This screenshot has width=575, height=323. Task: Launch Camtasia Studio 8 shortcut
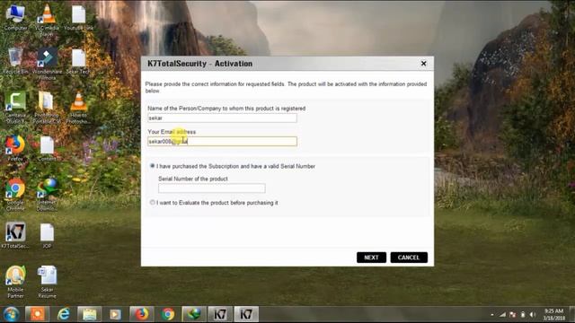point(15,107)
